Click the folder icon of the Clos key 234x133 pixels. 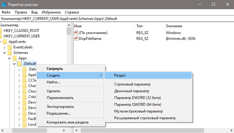(x=25, y=91)
